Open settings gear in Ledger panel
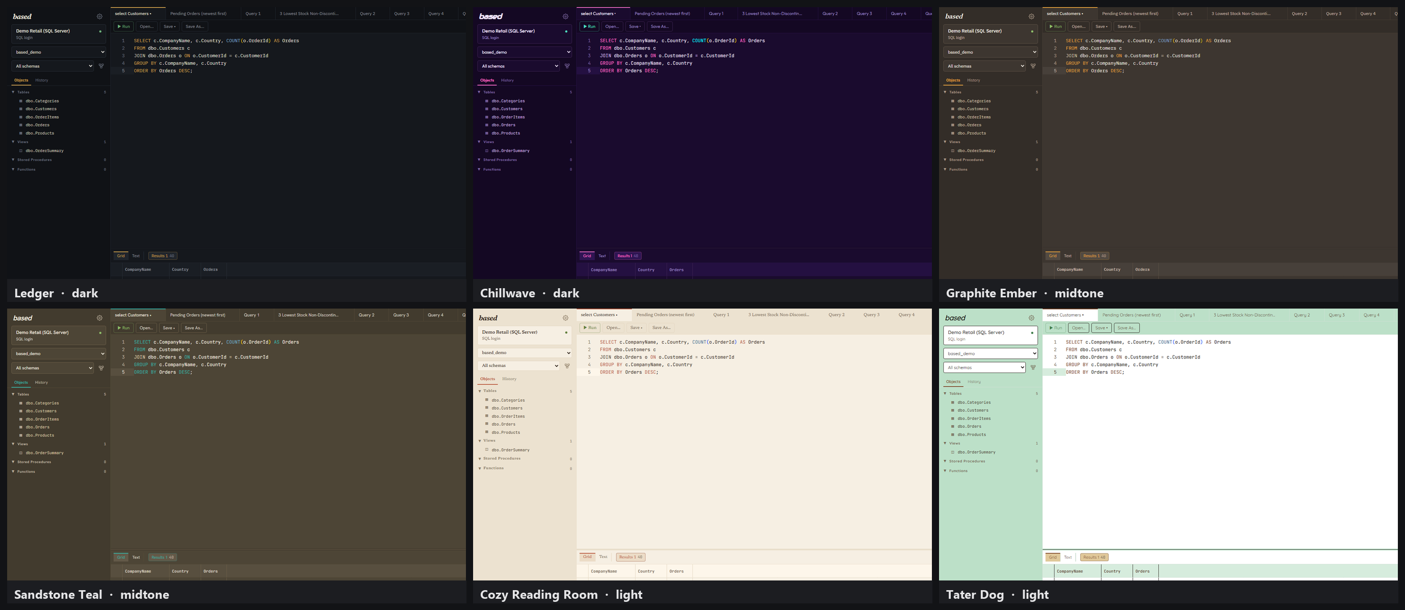 point(99,16)
